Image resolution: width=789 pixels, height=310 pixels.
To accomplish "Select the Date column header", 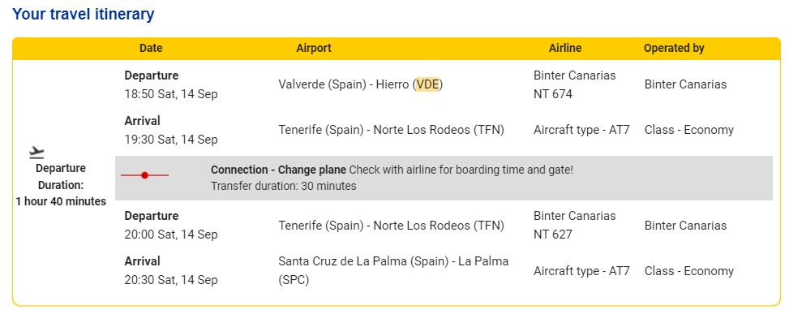I will click(x=151, y=49).
